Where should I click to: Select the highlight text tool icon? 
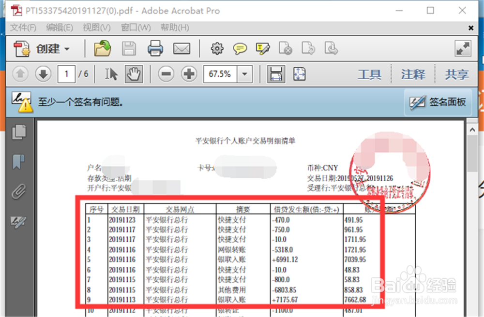263,49
